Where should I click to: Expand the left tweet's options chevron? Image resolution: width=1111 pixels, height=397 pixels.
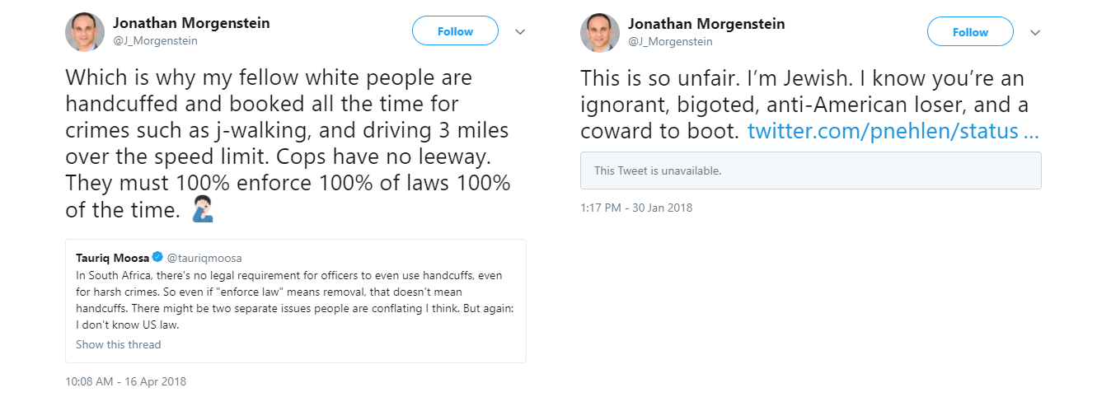point(520,32)
